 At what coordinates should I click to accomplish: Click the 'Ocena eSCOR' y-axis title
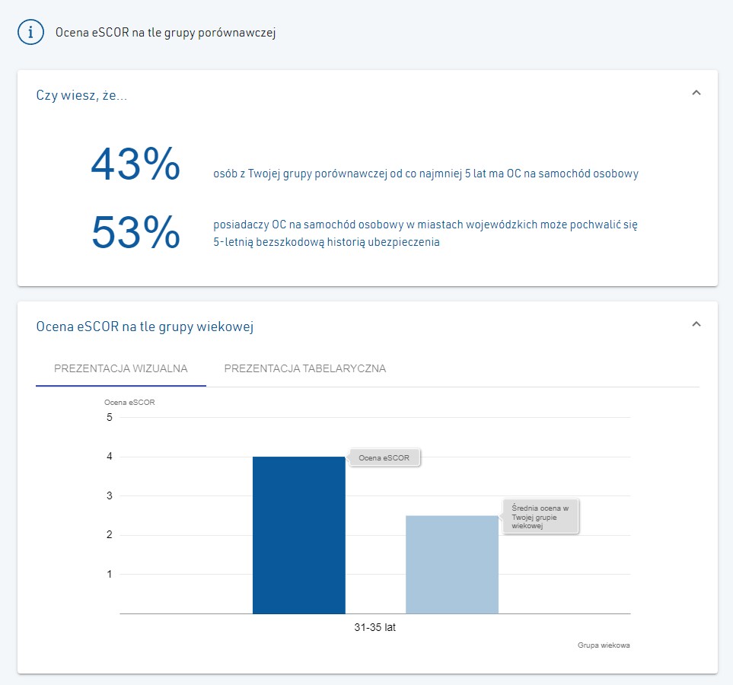click(129, 402)
